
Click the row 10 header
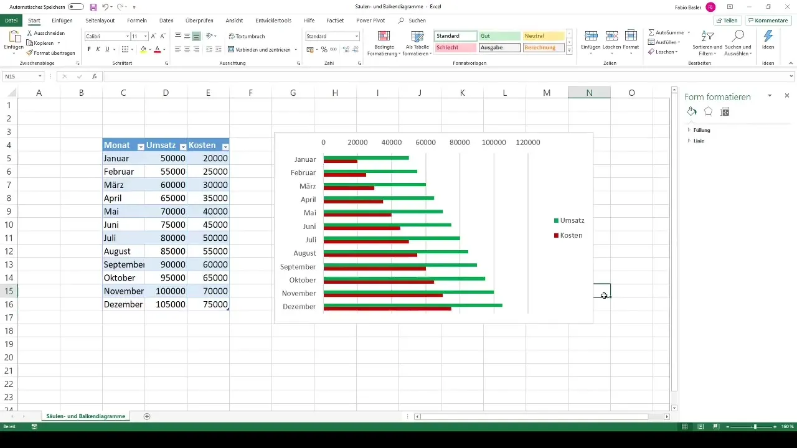coord(9,225)
